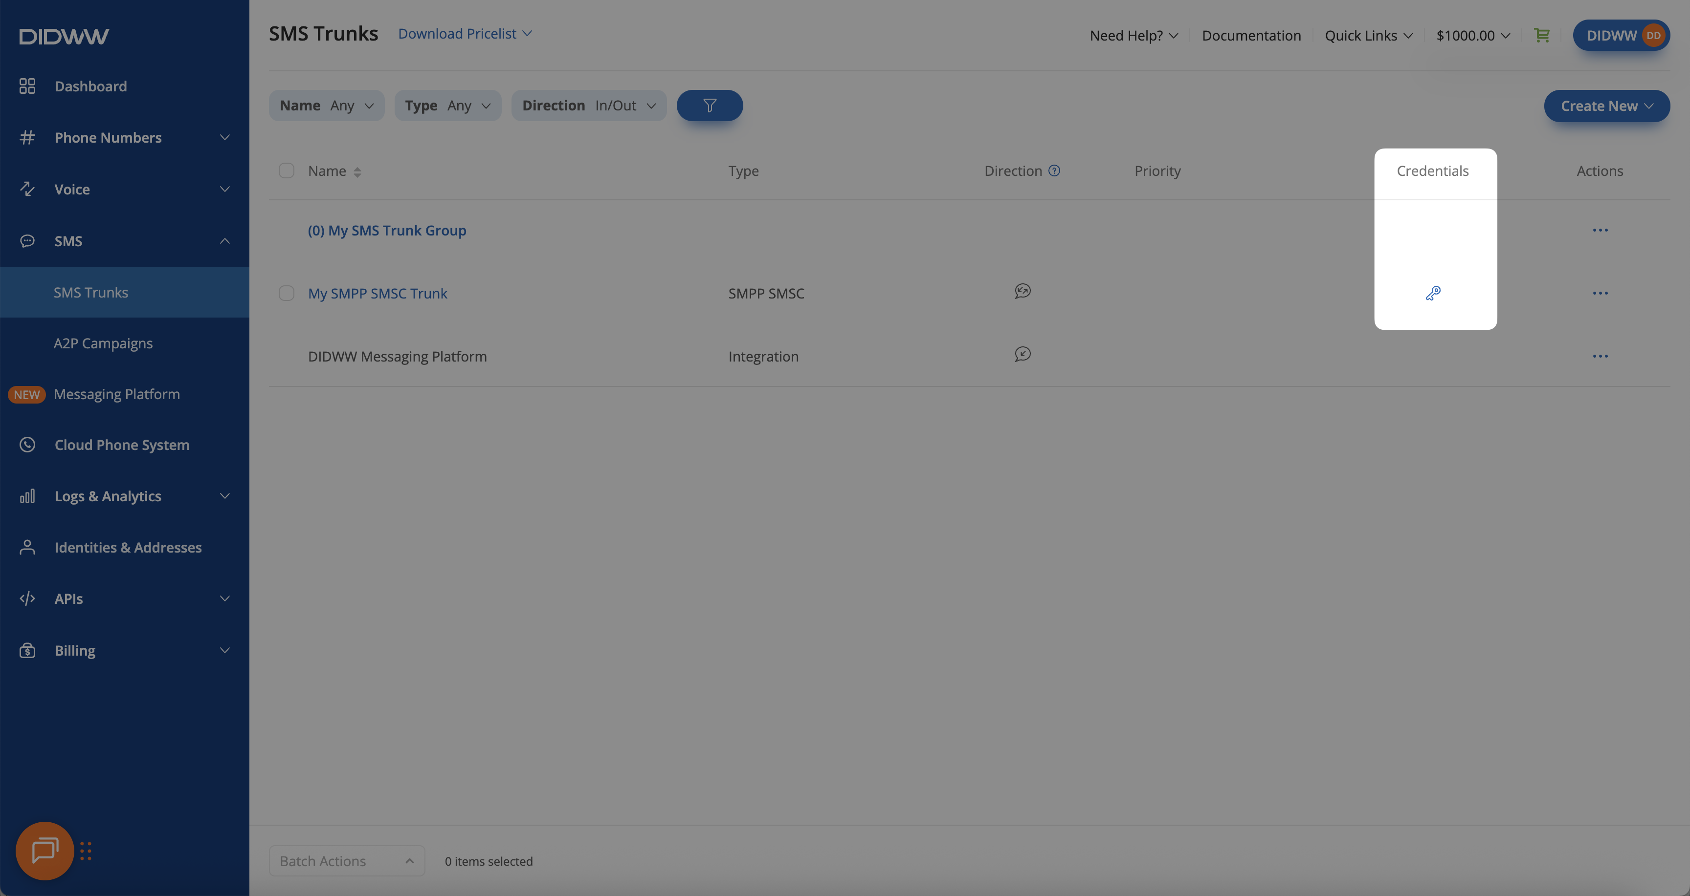The width and height of the screenshot is (1690, 896).
Task: Open the Name Any filter dropdown
Action: click(x=327, y=106)
